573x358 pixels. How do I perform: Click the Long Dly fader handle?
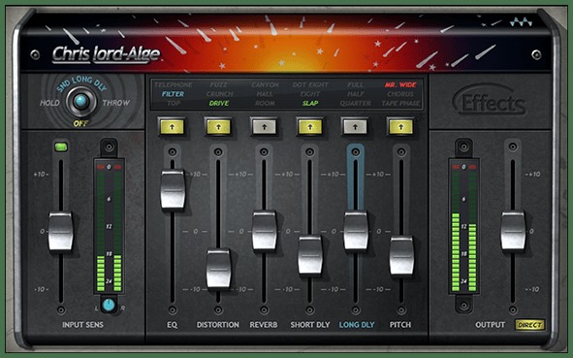tap(355, 230)
